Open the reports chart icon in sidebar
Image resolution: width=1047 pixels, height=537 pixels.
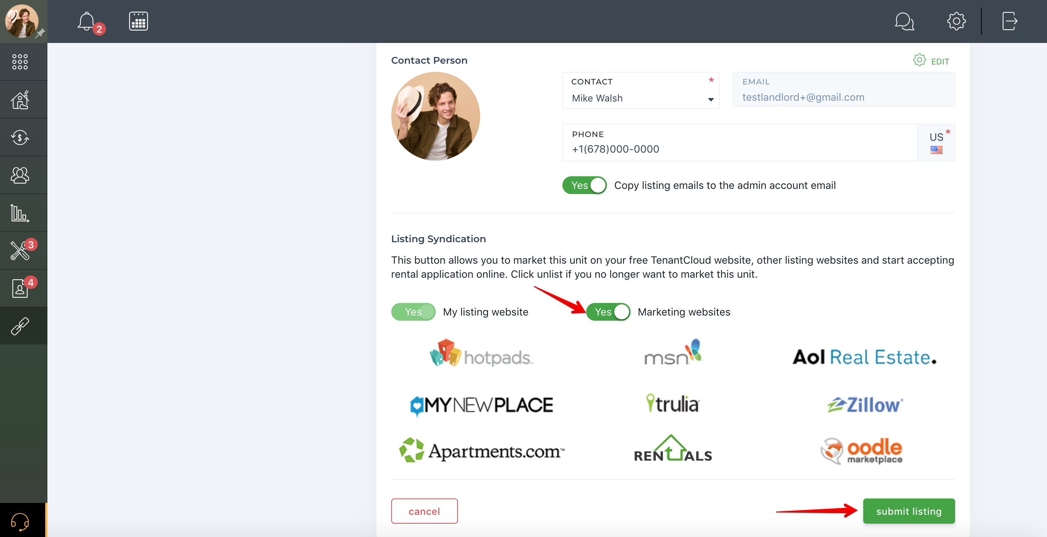coord(20,213)
